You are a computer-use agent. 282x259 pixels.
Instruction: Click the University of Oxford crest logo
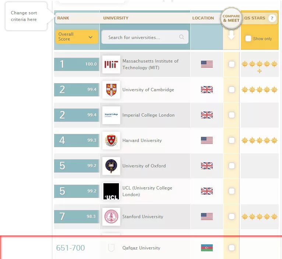pyautogui.click(x=111, y=166)
